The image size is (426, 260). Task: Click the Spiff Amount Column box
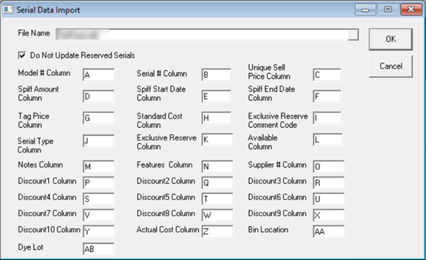[x=99, y=97]
